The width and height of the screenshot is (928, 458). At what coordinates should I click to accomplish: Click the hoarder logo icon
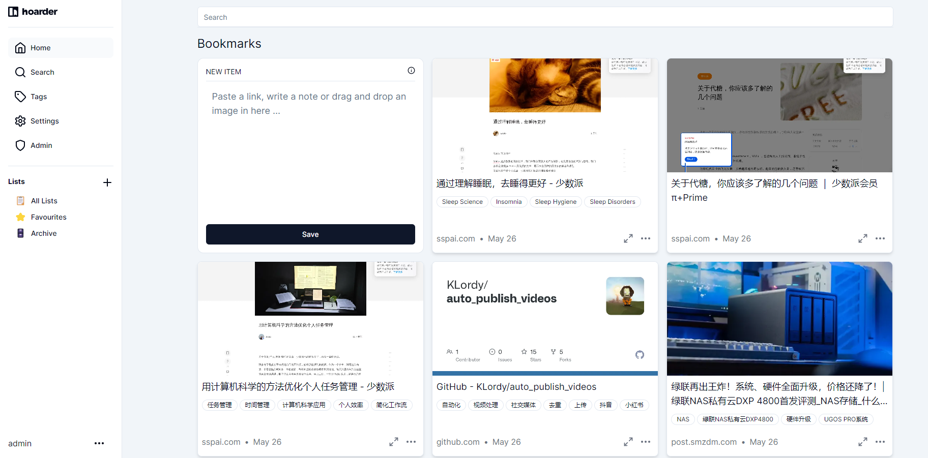[13, 12]
